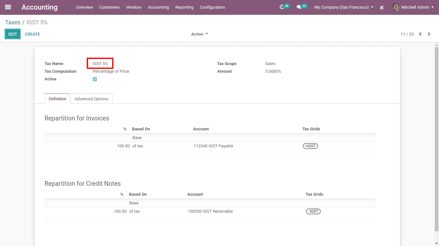The image size is (439, 246).
Task: Click the Base row under Repartition for Credit Notes
Action: (x=210, y=203)
